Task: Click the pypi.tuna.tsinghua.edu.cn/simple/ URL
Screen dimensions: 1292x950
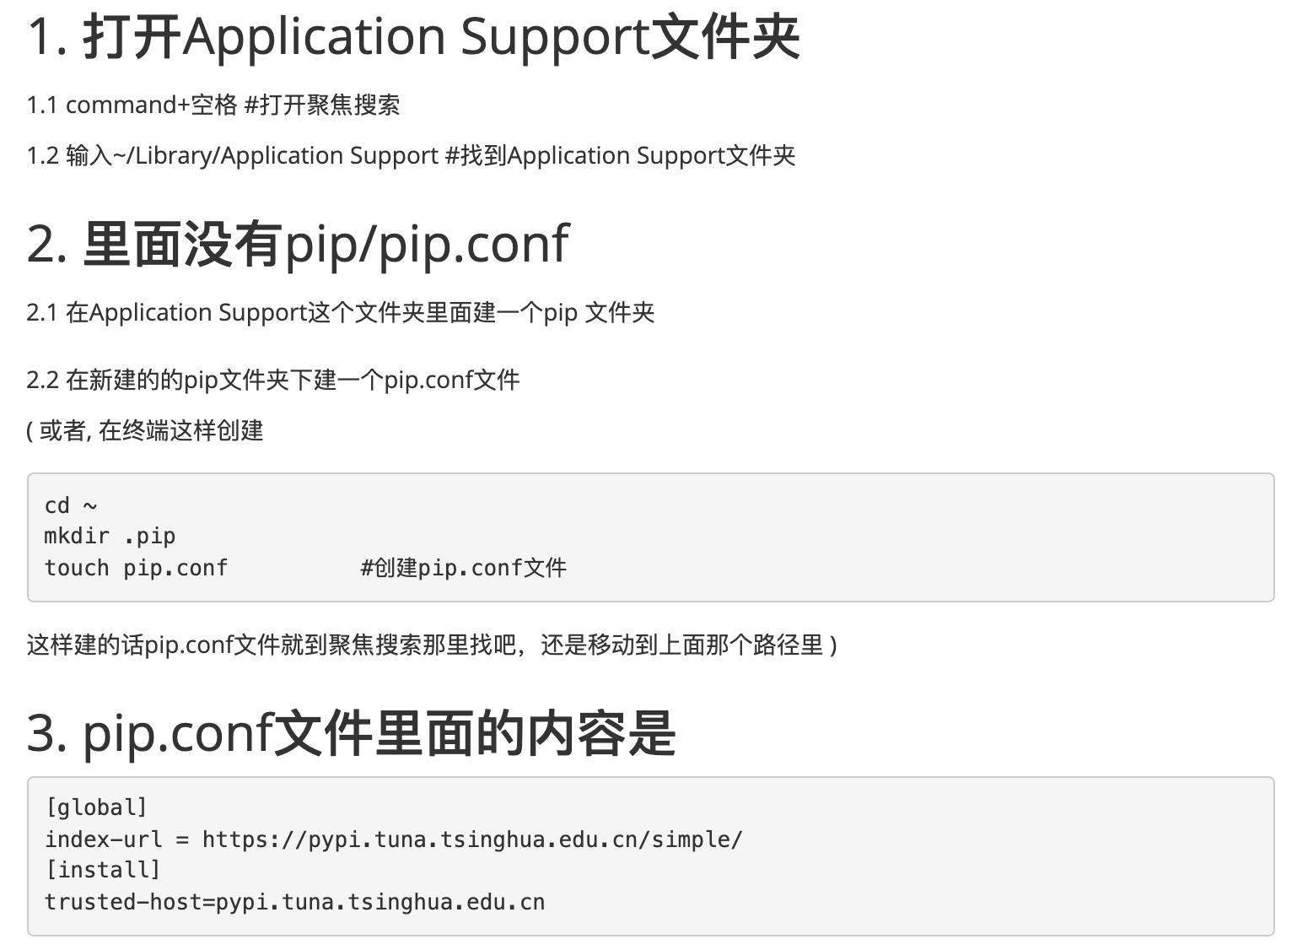Action: 472,839
